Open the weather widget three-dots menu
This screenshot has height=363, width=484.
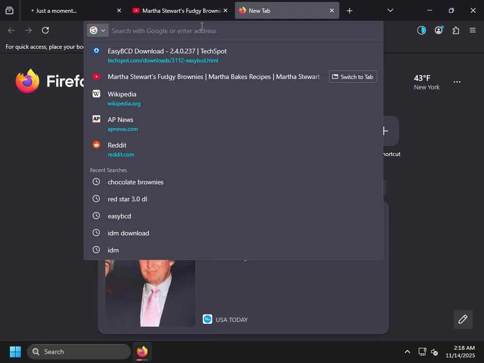click(x=457, y=82)
